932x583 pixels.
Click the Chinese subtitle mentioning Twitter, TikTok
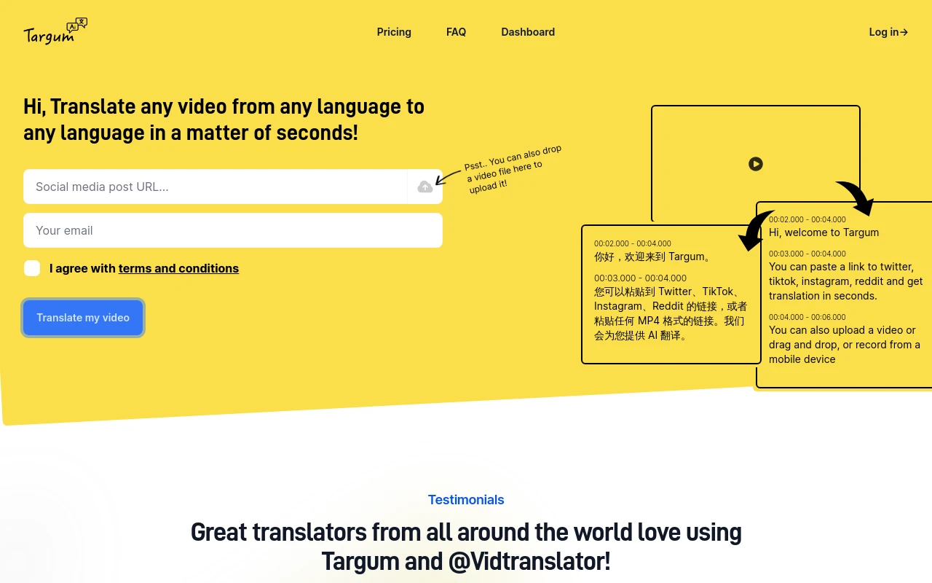tap(671, 313)
